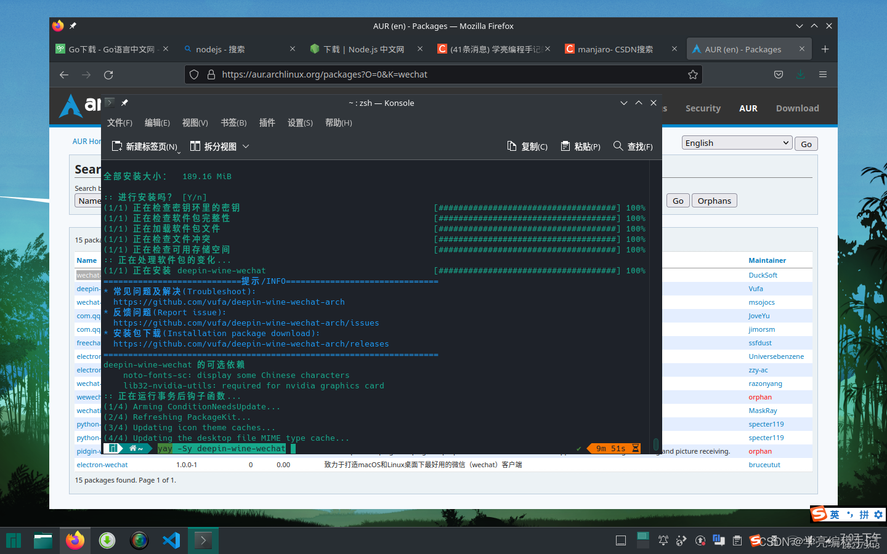Open Konsole 设置 menu
The image size is (887, 554).
click(x=300, y=123)
